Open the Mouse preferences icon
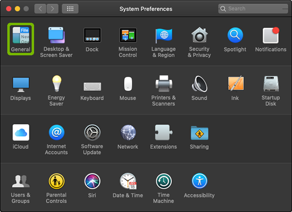Image resolution: width=292 pixels, height=212 pixels. pyautogui.click(x=128, y=84)
